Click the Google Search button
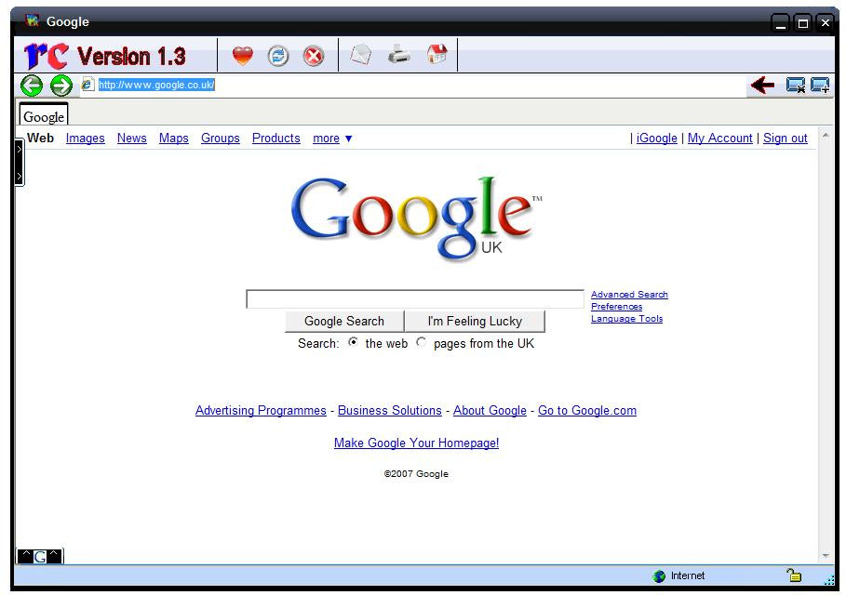 pyautogui.click(x=344, y=322)
